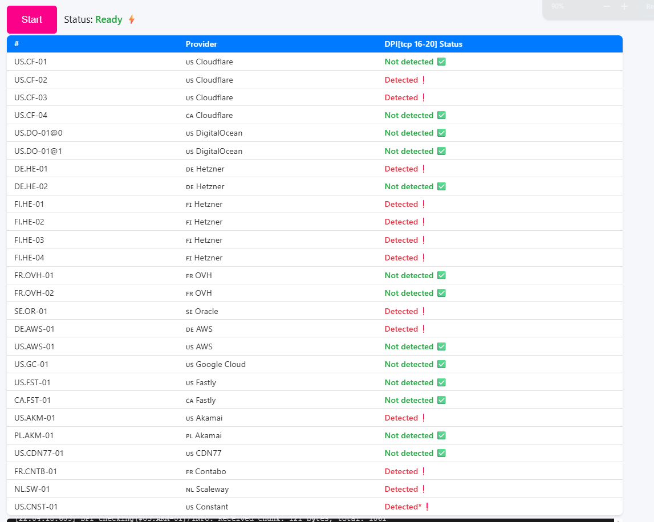The width and height of the screenshot is (654, 522).
Task: Click 'Scaleway' provider name
Action: [212, 490]
